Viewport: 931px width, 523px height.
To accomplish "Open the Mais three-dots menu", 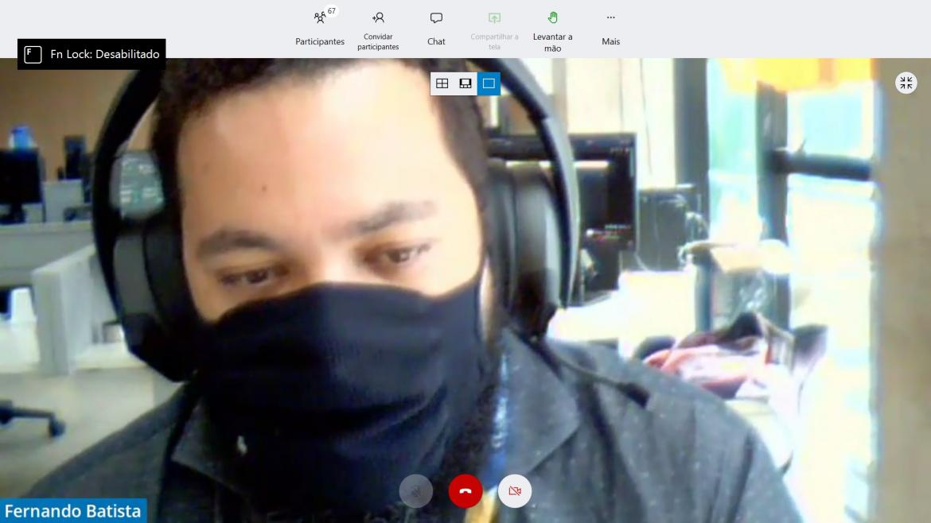I will click(x=611, y=17).
